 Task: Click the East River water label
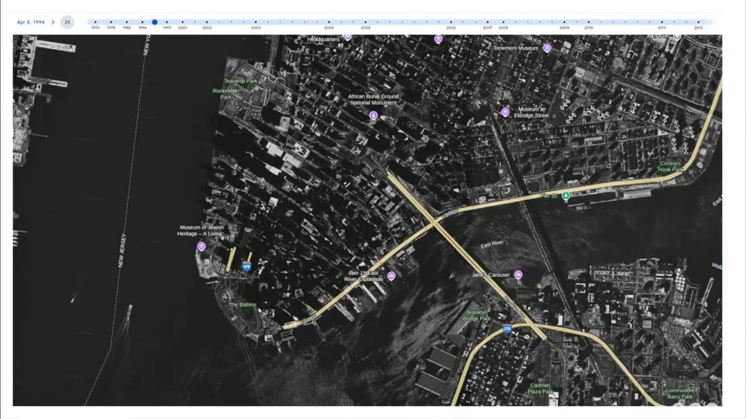click(x=492, y=245)
